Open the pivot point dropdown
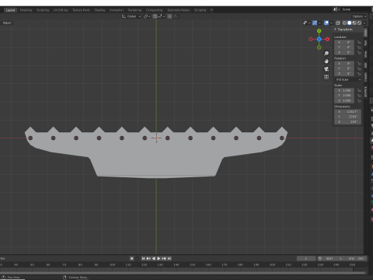373x280 pixels. pyautogui.click(x=147, y=16)
